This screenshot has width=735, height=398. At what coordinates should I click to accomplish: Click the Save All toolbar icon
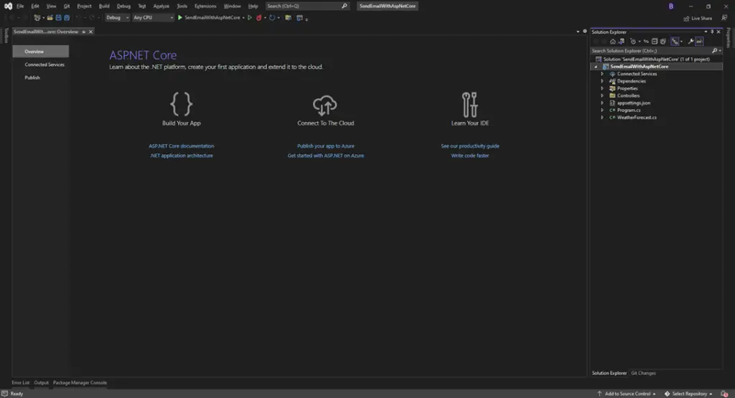[x=67, y=18]
